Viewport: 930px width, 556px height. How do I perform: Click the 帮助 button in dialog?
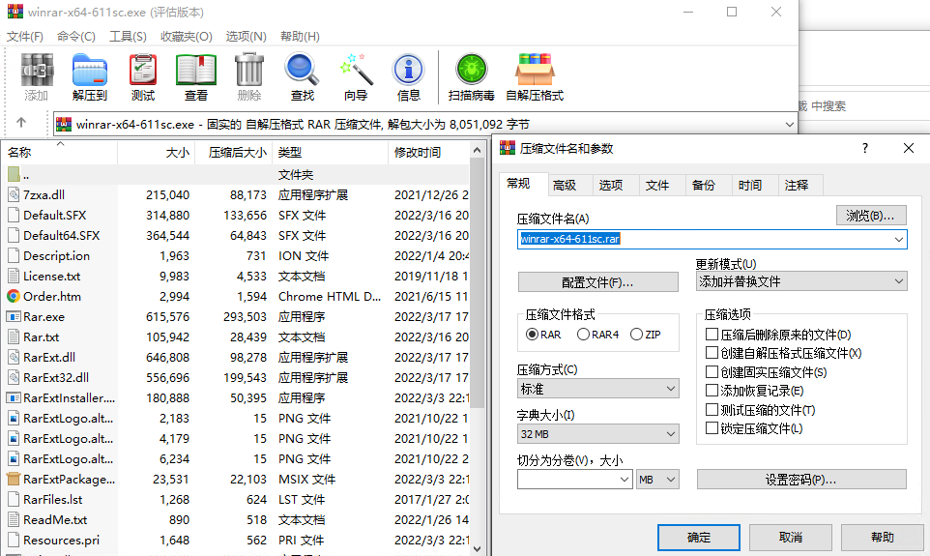click(x=883, y=538)
